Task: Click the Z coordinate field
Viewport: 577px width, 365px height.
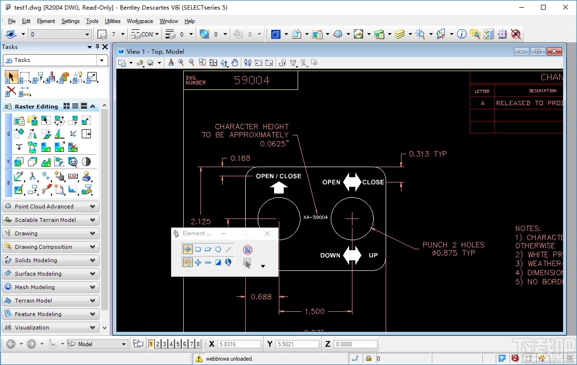Action: [x=355, y=344]
